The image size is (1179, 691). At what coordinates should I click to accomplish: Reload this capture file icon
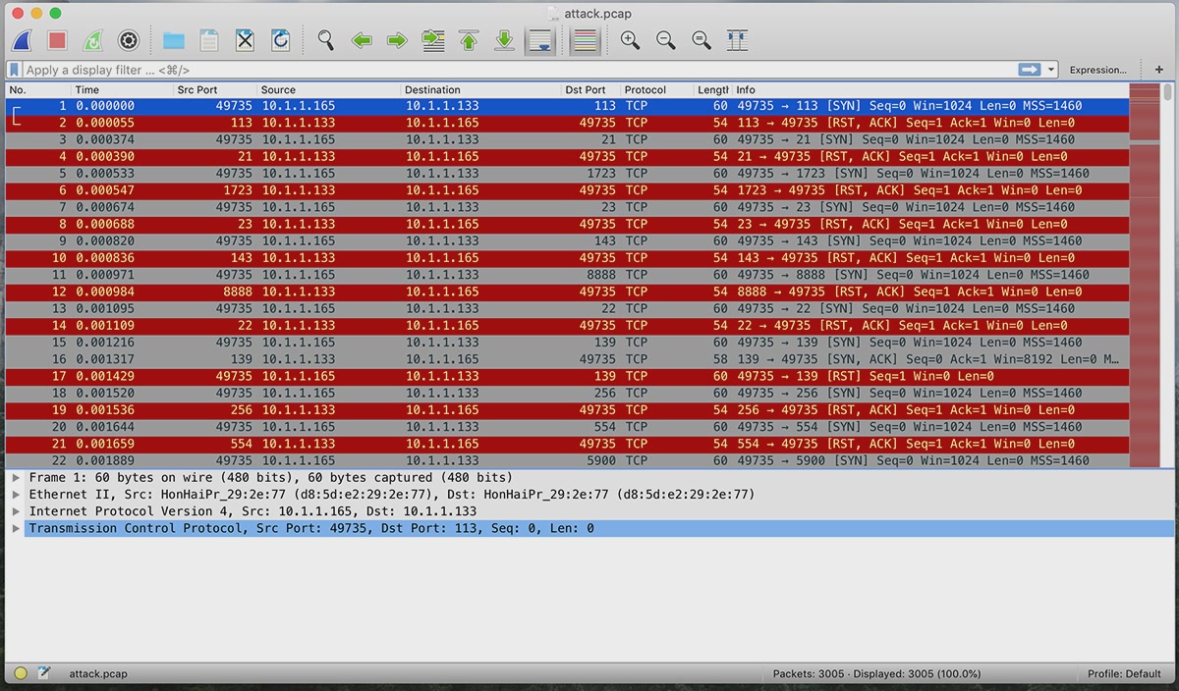[x=280, y=40]
